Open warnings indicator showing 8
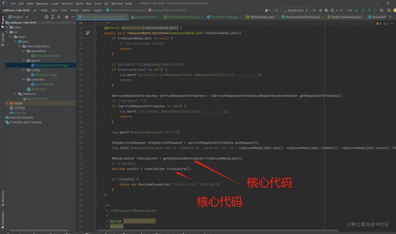The image size is (396, 234). click(379, 23)
